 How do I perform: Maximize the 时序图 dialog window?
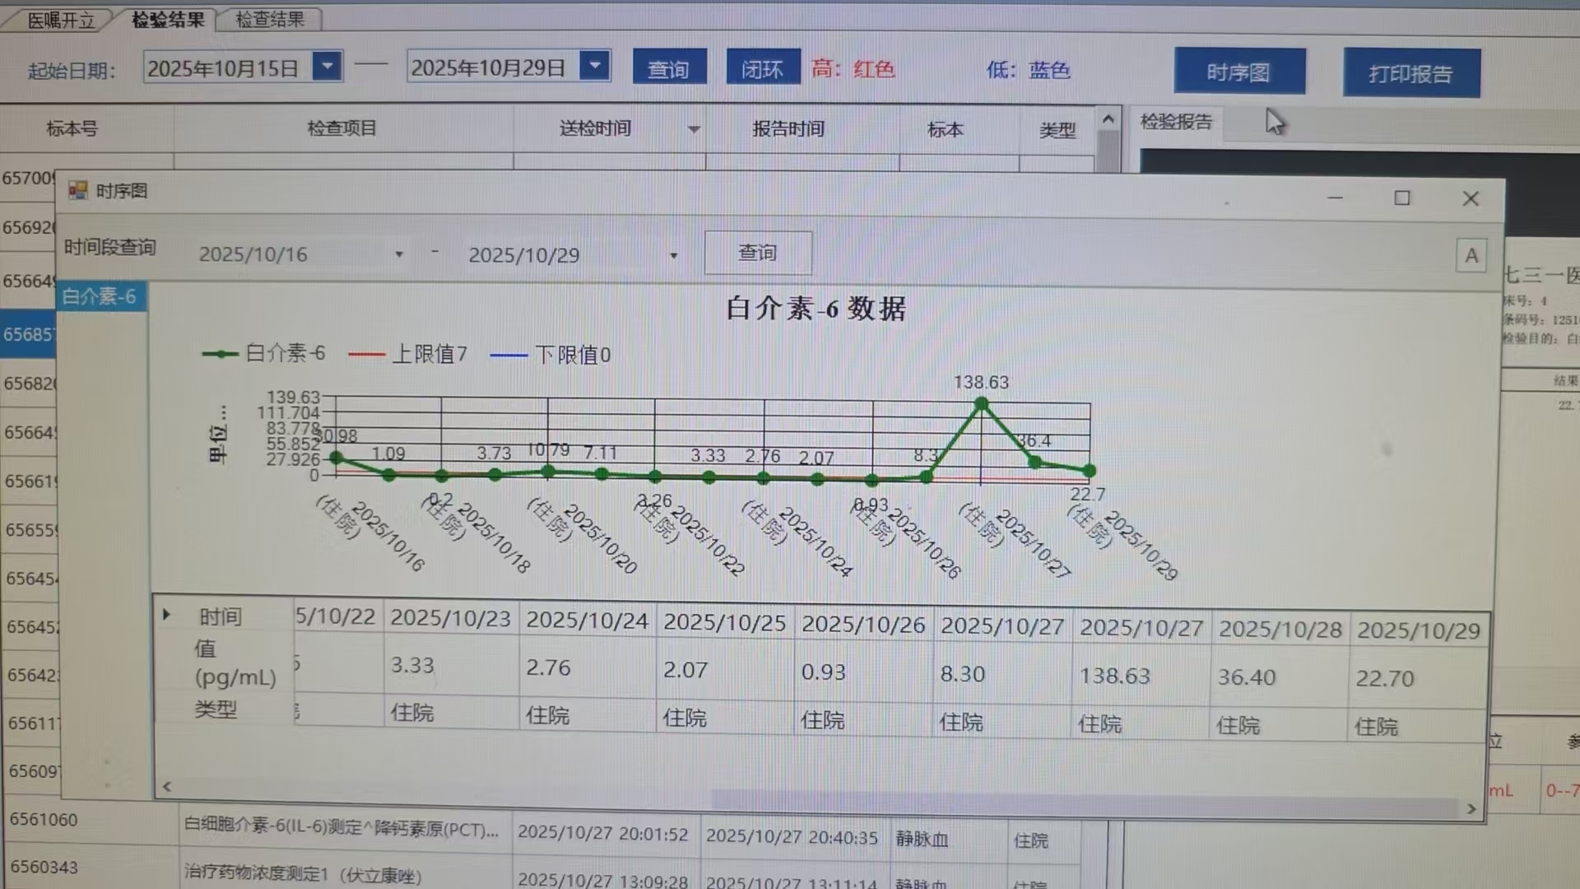coord(1402,198)
